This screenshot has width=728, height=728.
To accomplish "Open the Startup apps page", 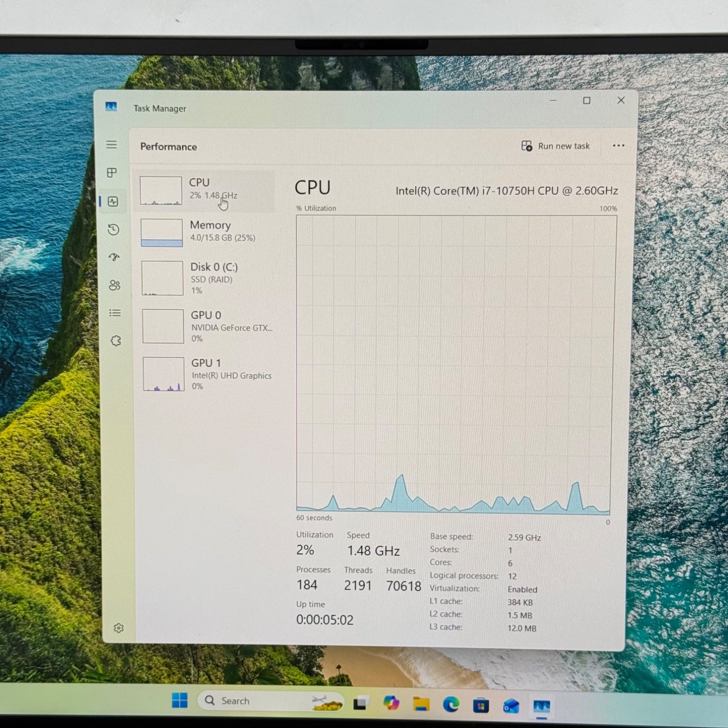I will pos(114,257).
